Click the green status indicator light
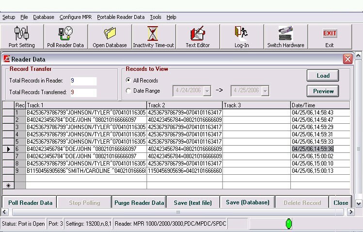This screenshot has height=232, width=363. click(289, 224)
